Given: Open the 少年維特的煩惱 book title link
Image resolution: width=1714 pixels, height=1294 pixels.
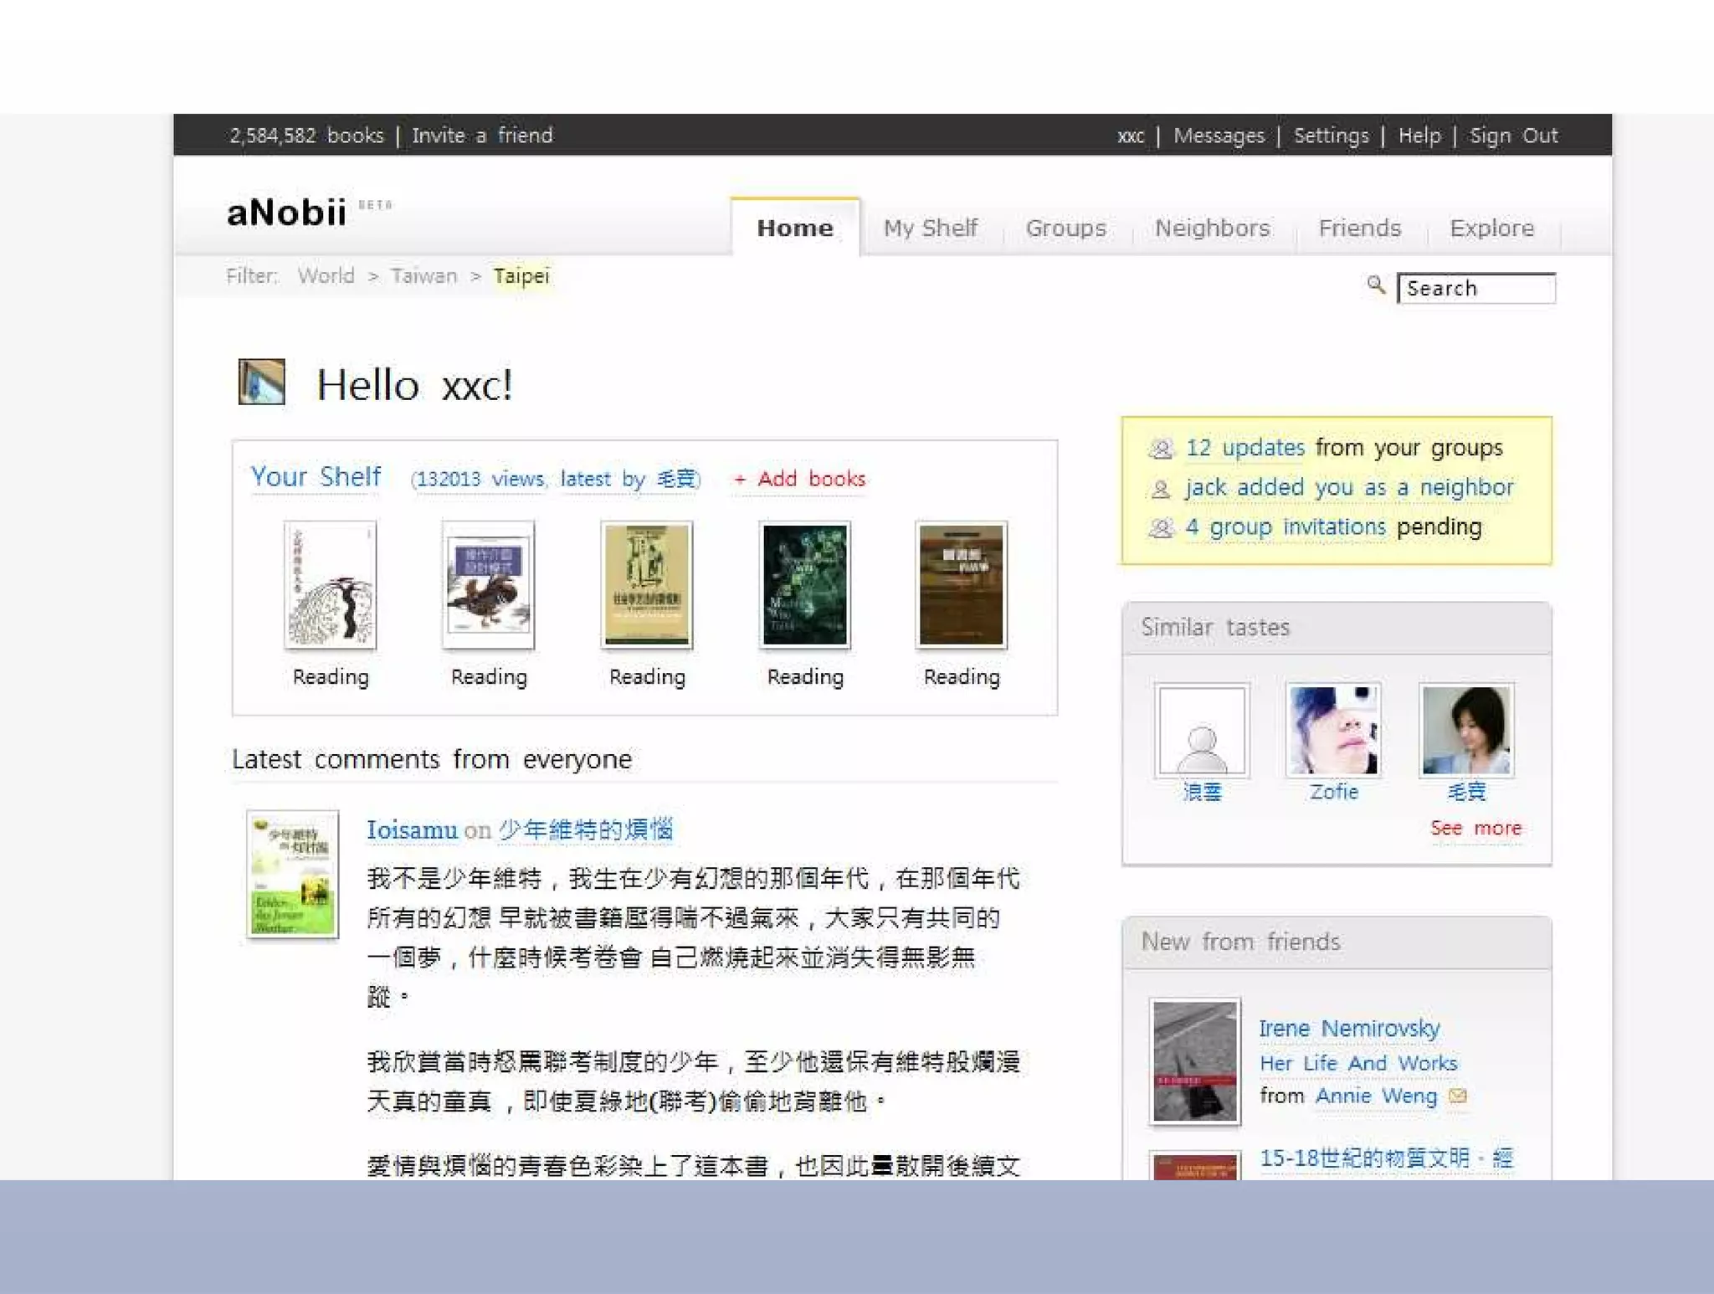Looking at the screenshot, I should click(585, 829).
